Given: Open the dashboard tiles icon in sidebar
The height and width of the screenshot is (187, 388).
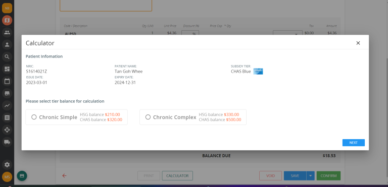Looking at the screenshot, I should [7, 69].
